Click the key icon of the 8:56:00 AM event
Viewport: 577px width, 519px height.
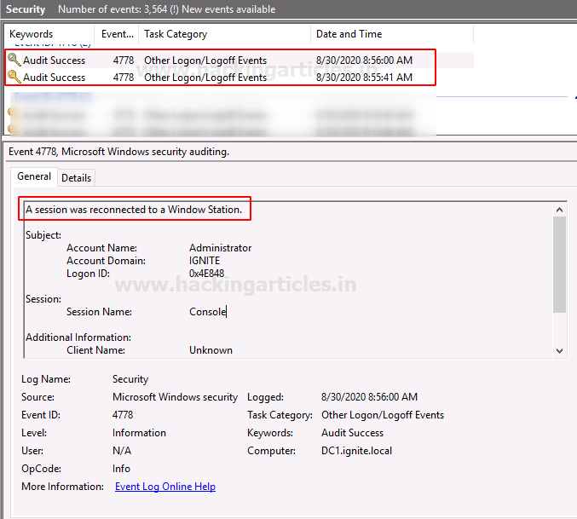coord(14,59)
